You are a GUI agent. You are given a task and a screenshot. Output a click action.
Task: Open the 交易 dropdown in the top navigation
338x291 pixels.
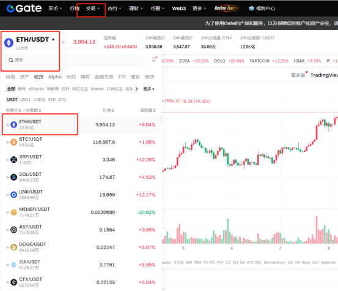point(93,9)
